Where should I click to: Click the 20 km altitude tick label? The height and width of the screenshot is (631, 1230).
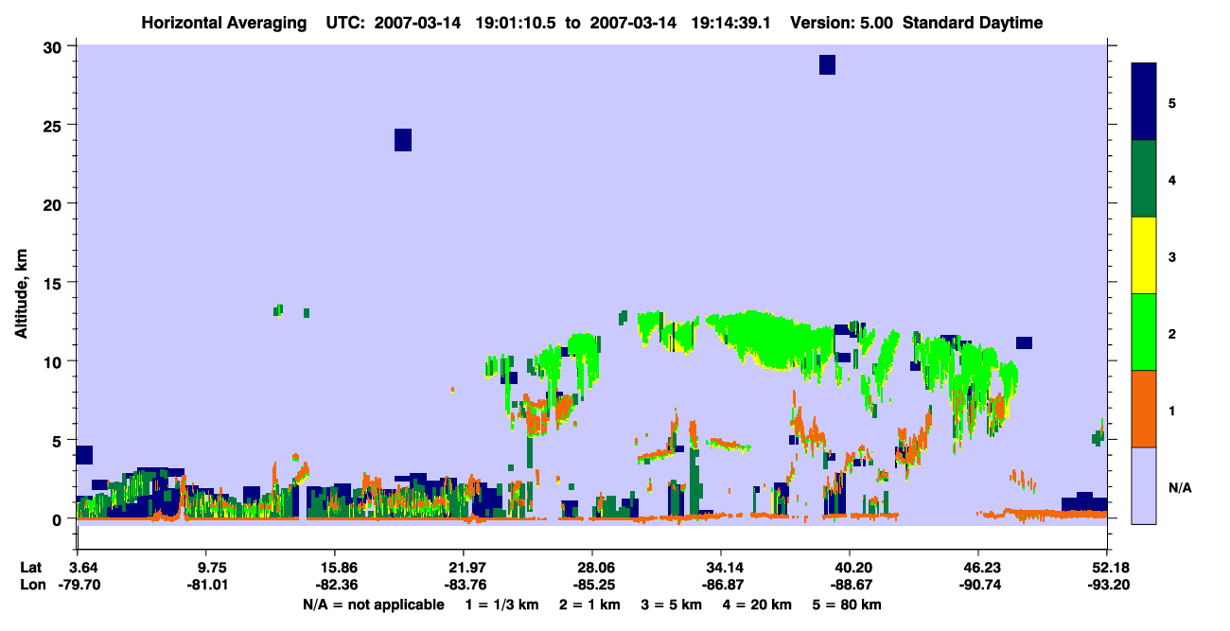(55, 203)
